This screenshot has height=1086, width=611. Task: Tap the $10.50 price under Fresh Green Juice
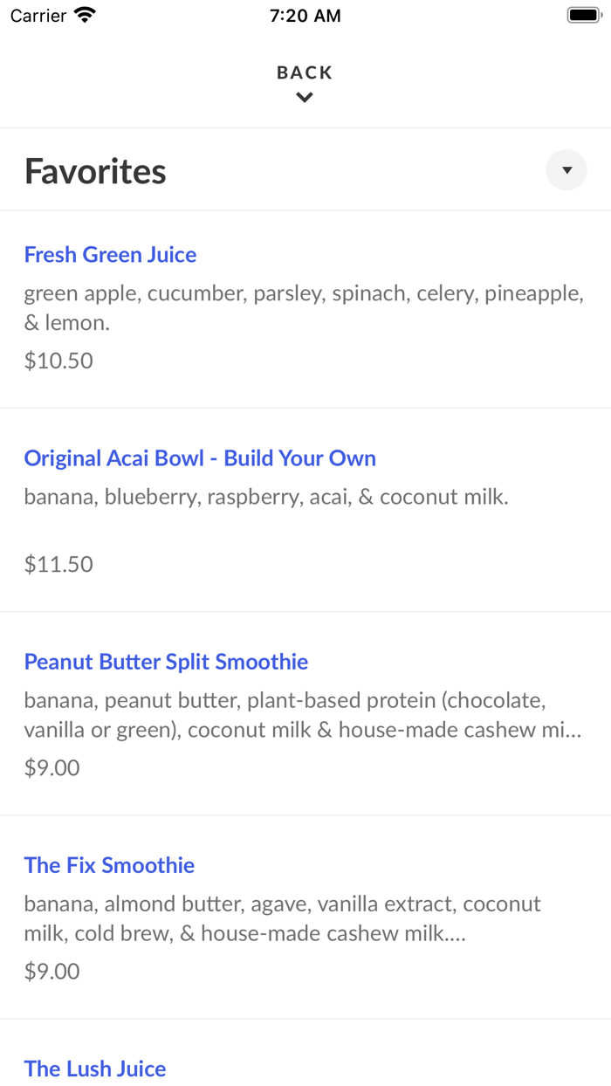coord(58,360)
